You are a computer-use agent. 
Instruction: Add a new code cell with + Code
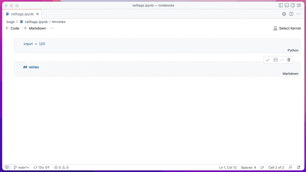click(12, 28)
